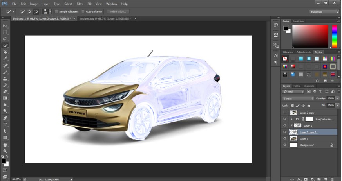Hide the Background layer
This screenshot has height=181, width=342.
click(285, 145)
